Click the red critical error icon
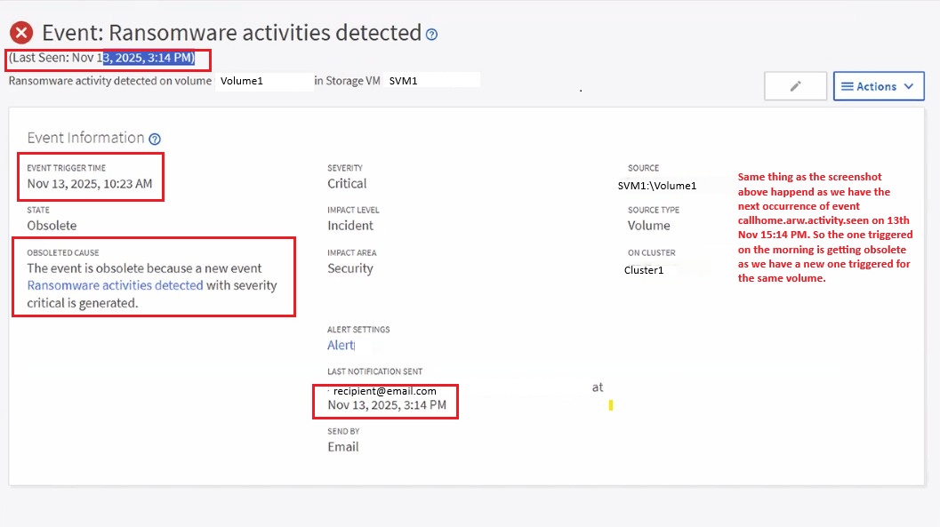 click(21, 33)
